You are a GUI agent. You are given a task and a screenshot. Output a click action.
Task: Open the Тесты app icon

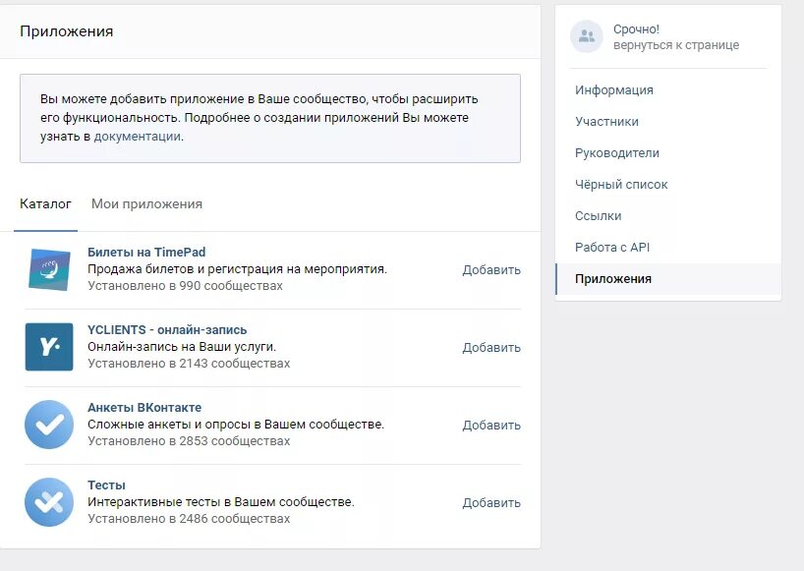click(49, 502)
